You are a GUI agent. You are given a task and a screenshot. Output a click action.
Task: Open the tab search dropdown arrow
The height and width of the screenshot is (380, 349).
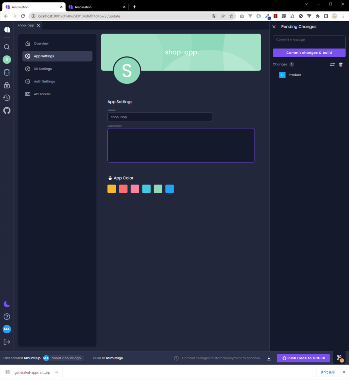306,4
